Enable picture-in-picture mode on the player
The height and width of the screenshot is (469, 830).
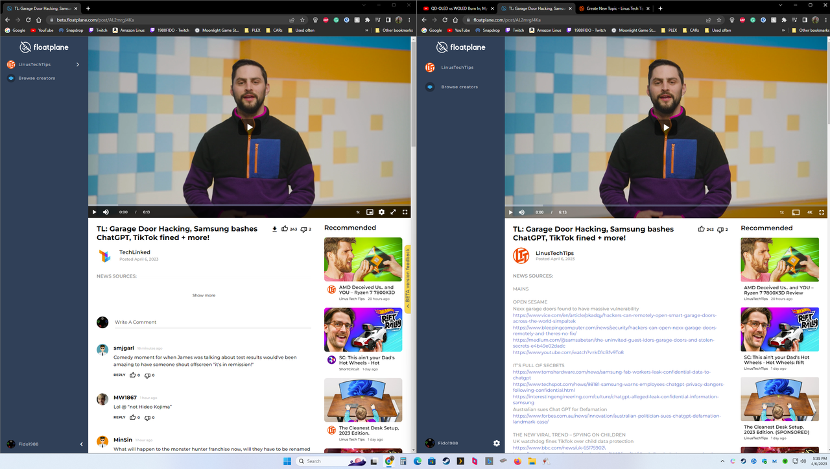369,211
